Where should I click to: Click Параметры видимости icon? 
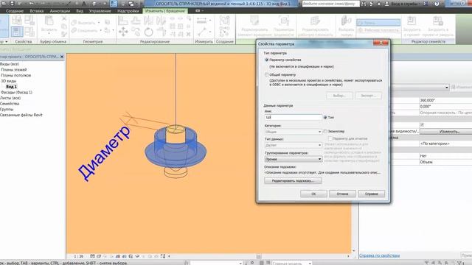click(283, 21)
